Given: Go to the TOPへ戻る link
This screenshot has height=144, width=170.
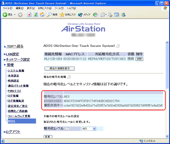Looking at the screenshot, I should click(x=15, y=46).
